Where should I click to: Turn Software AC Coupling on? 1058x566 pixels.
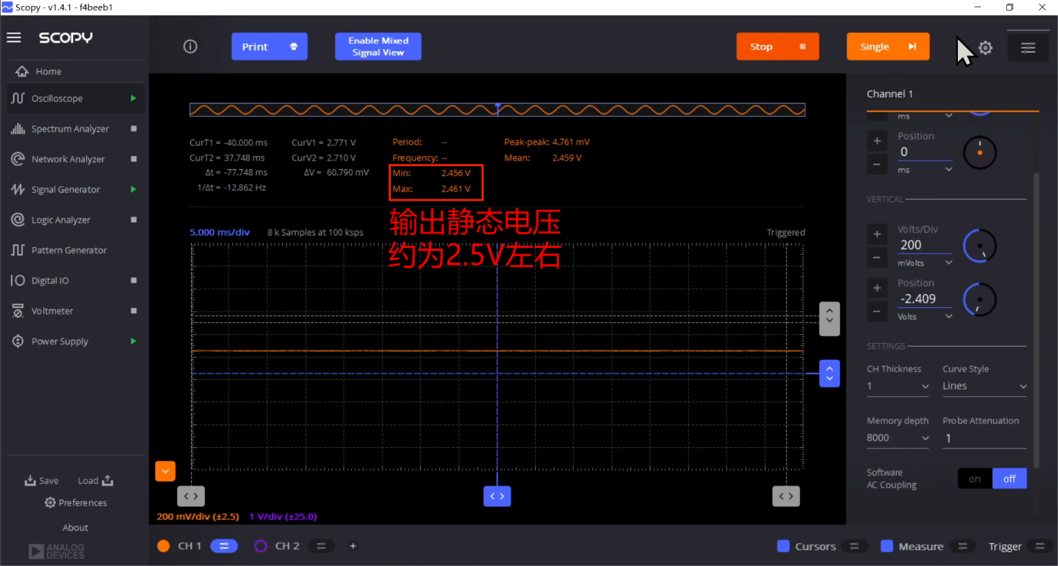point(974,478)
